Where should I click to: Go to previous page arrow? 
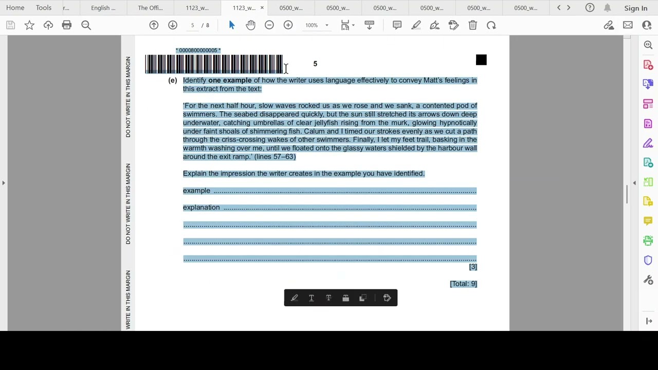coord(154,25)
